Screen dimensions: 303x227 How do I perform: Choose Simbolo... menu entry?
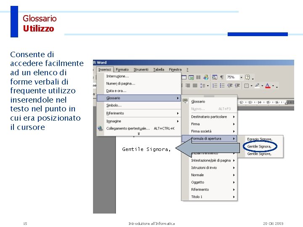tap(139, 106)
